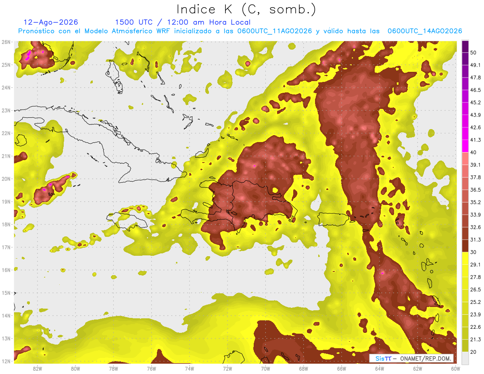Click the 62W longitude axis label
The height and width of the screenshot is (374, 484).
click(417, 369)
